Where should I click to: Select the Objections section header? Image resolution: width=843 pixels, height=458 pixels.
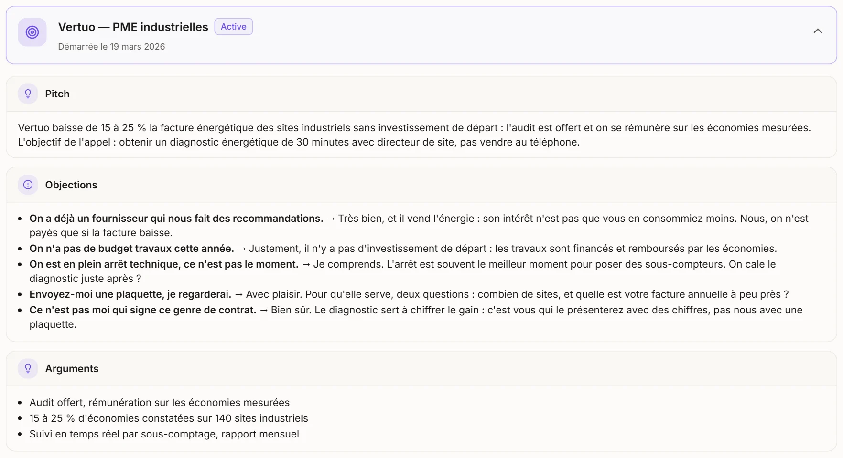(x=421, y=185)
